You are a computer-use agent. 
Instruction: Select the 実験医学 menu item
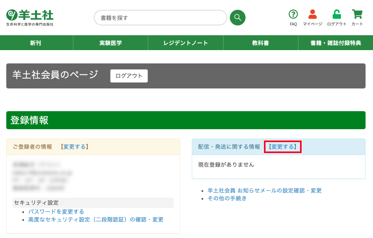tap(111, 43)
